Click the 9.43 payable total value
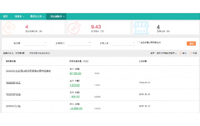 coord(96,27)
